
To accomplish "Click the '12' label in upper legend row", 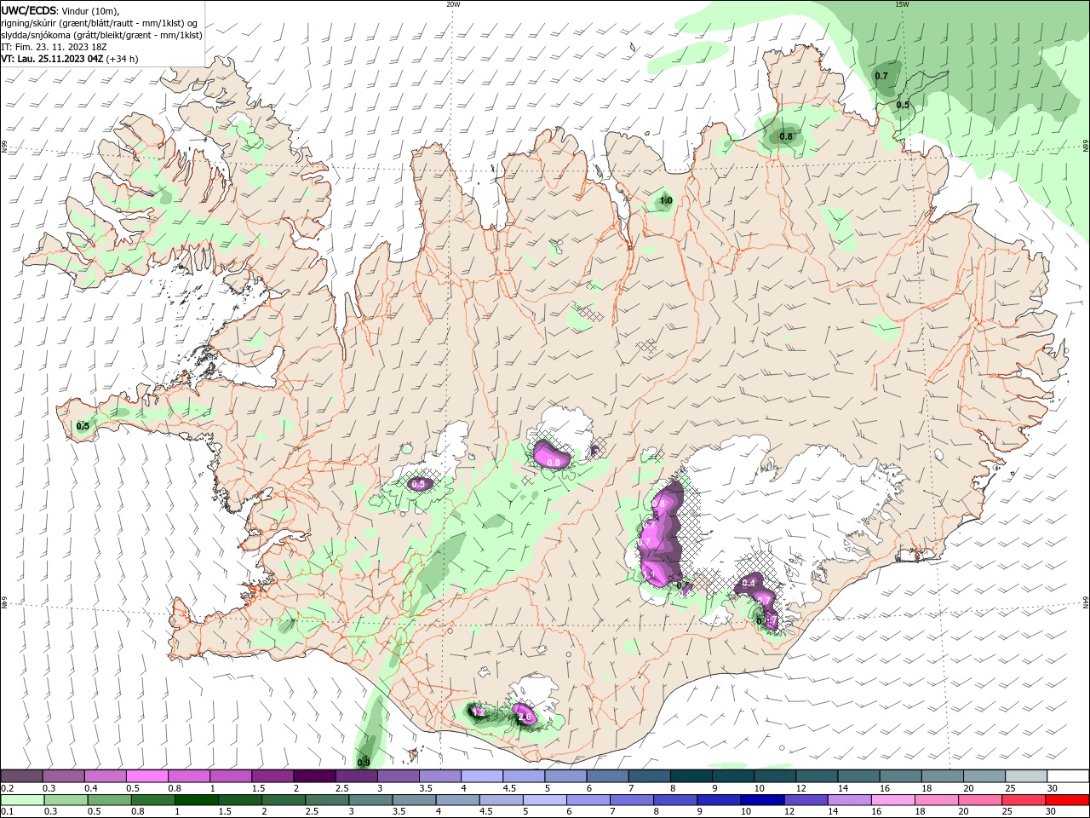I will (800, 788).
